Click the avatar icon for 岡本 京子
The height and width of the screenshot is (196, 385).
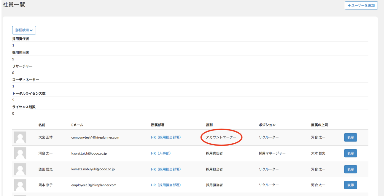point(20,185)
